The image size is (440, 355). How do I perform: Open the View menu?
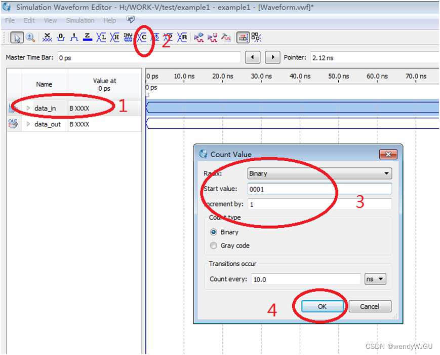click(50, 20)
